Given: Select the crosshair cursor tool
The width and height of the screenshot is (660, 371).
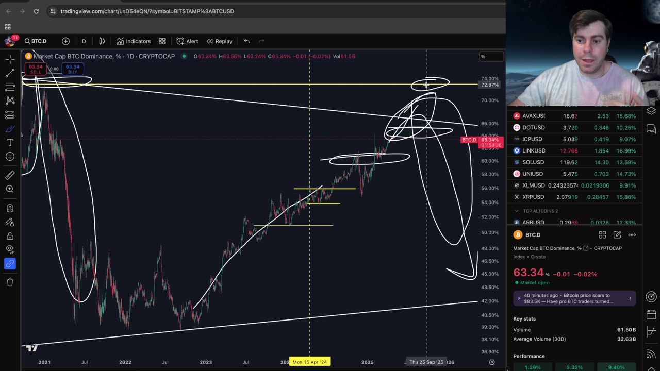Looking at the screenshot, I should pos(10,60).
